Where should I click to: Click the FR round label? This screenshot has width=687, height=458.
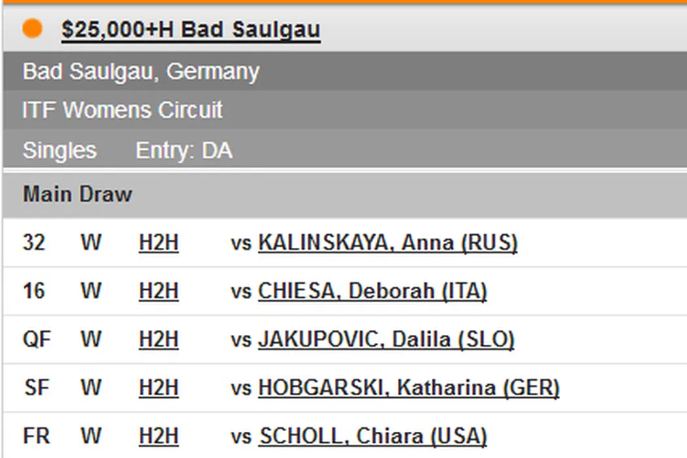coord(37,436)
